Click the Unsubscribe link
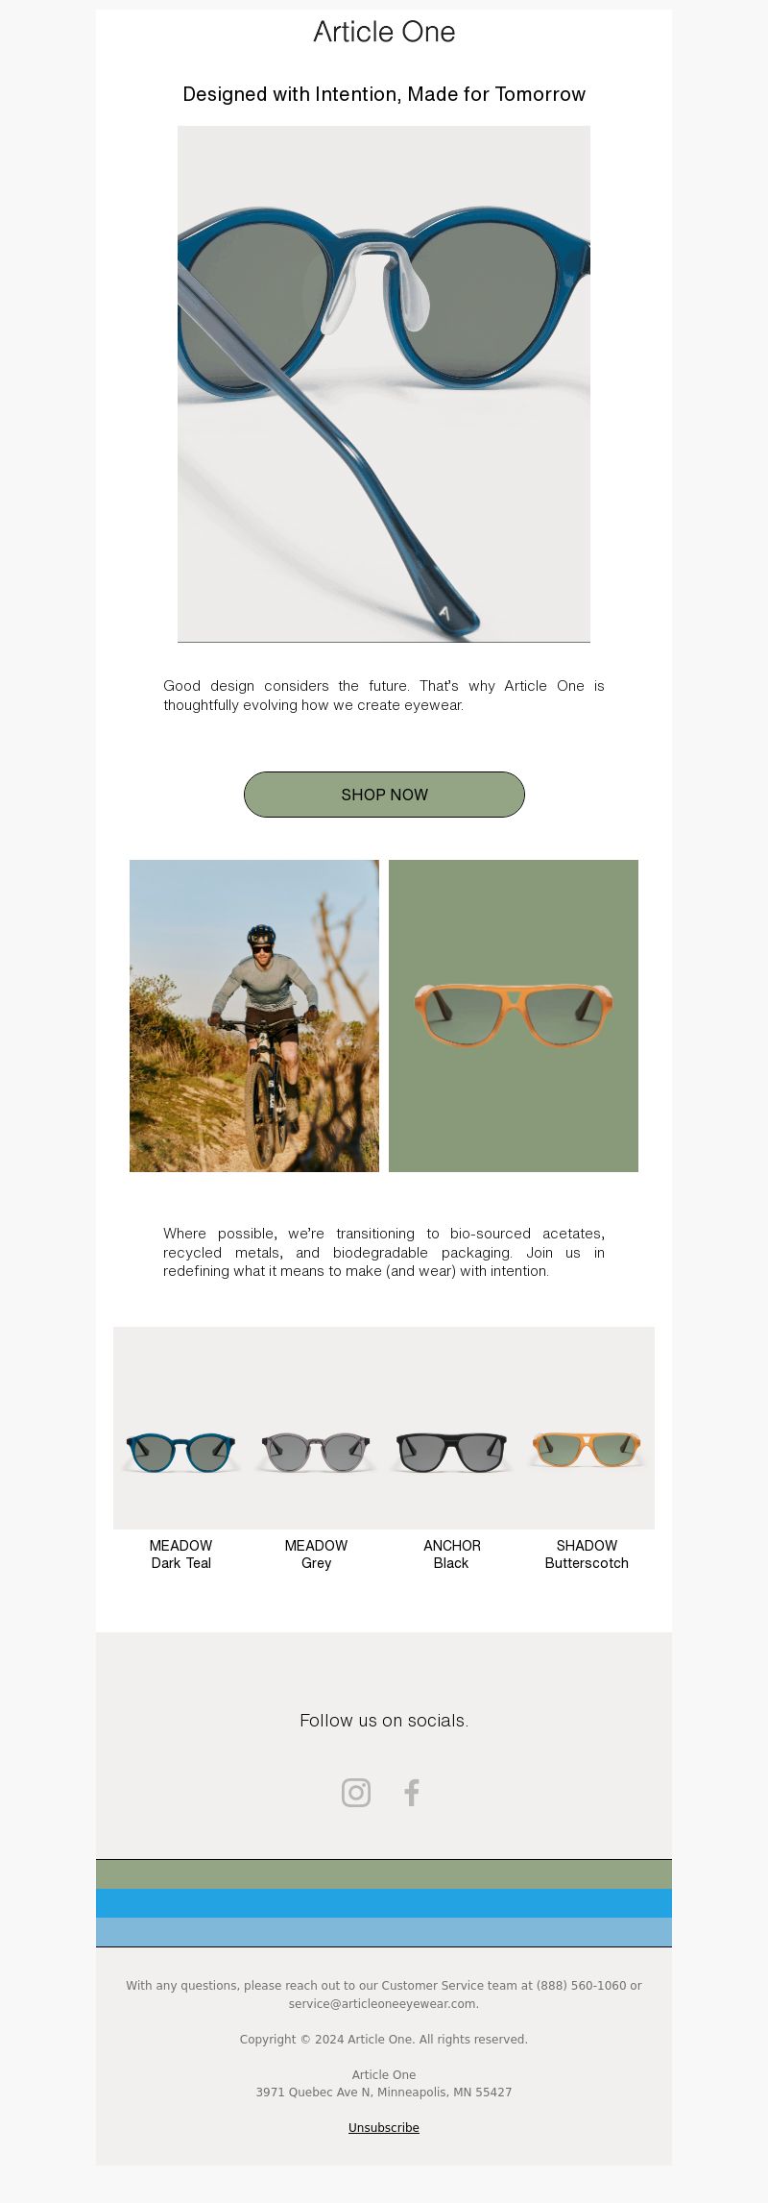 point(384,2128)
